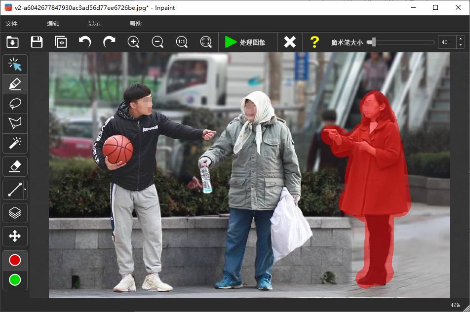Undo the last action
Screen dimensions: 470x312
tap(85, 42)
